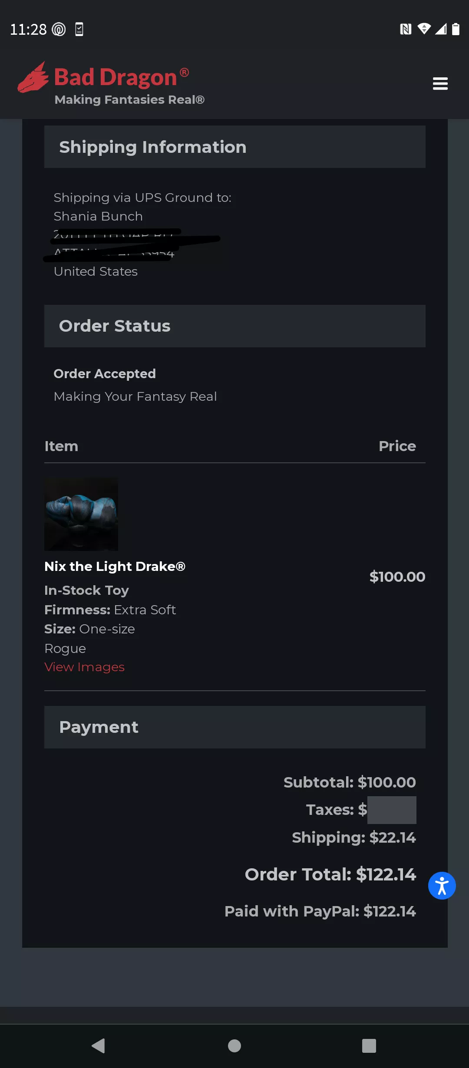Open the View Images link

(84, 667)
